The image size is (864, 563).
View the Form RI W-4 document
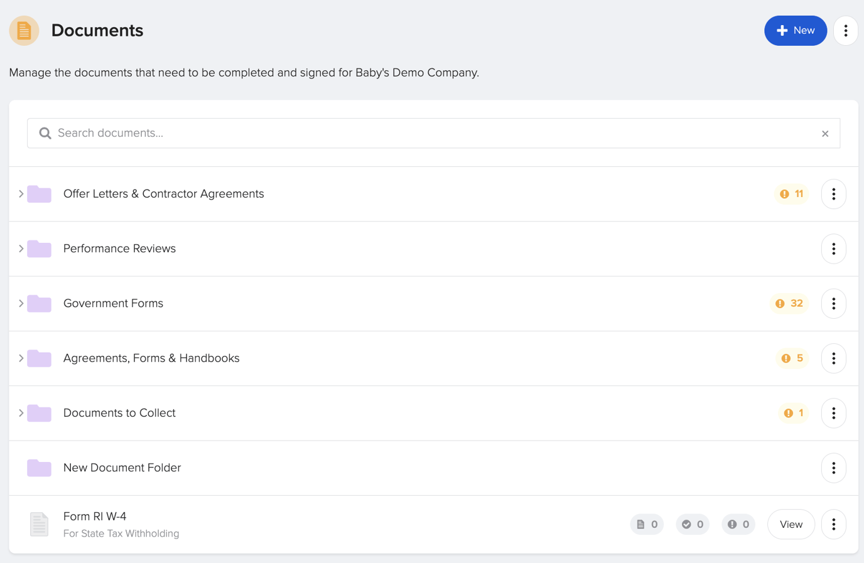pyautogui.click(x=791, y=524)
